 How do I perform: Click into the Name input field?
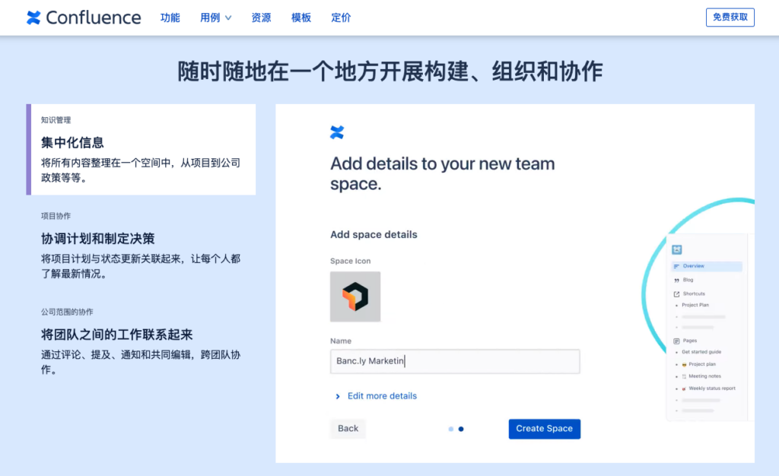pyautogui.click(x=455, y=361)
